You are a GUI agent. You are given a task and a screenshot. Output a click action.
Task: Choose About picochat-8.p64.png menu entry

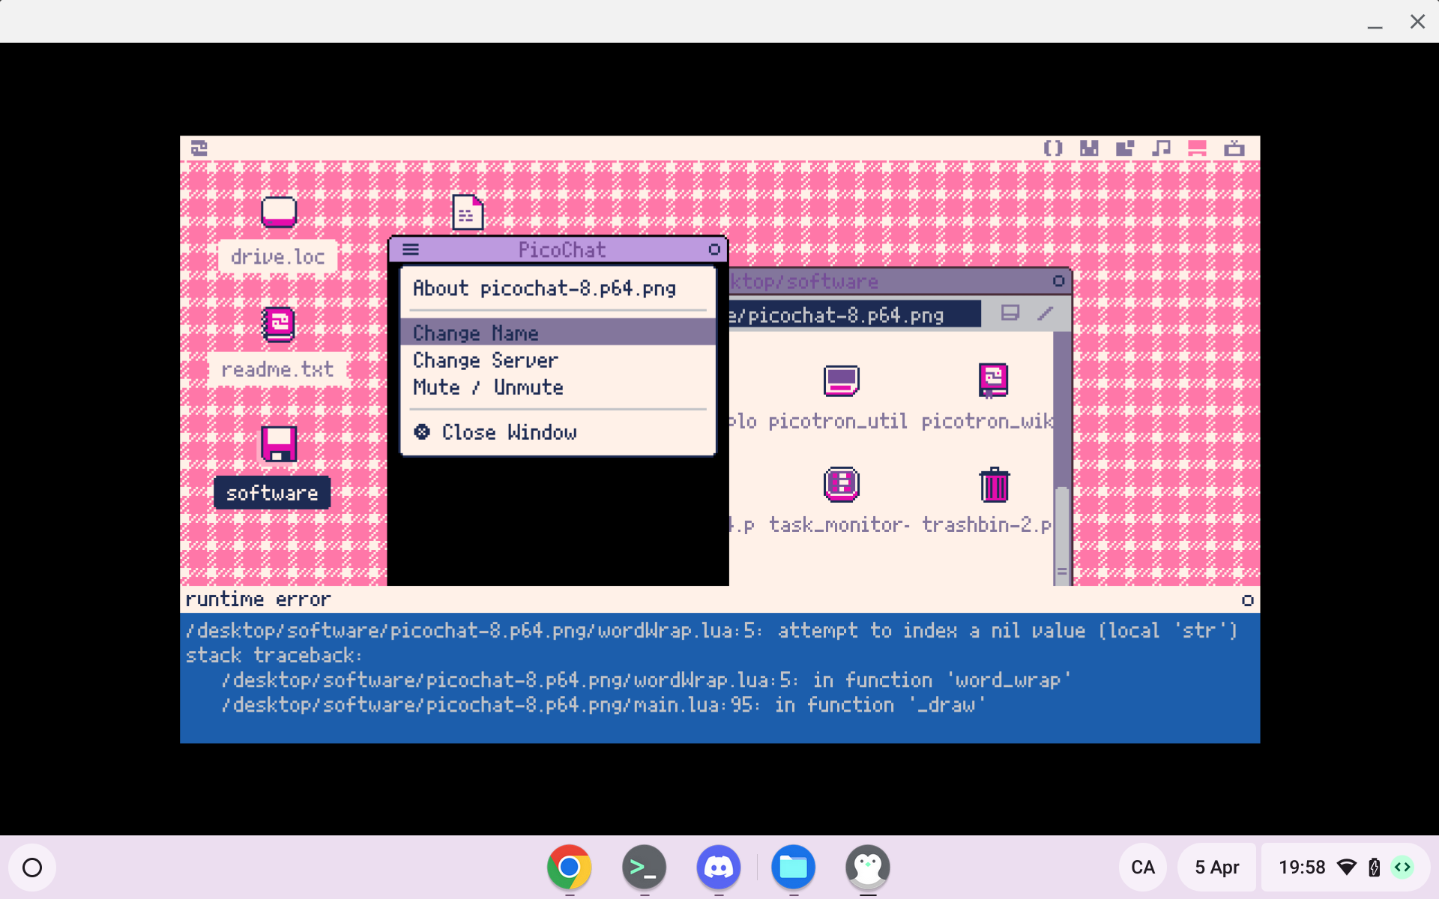click(x=558, y=288)
